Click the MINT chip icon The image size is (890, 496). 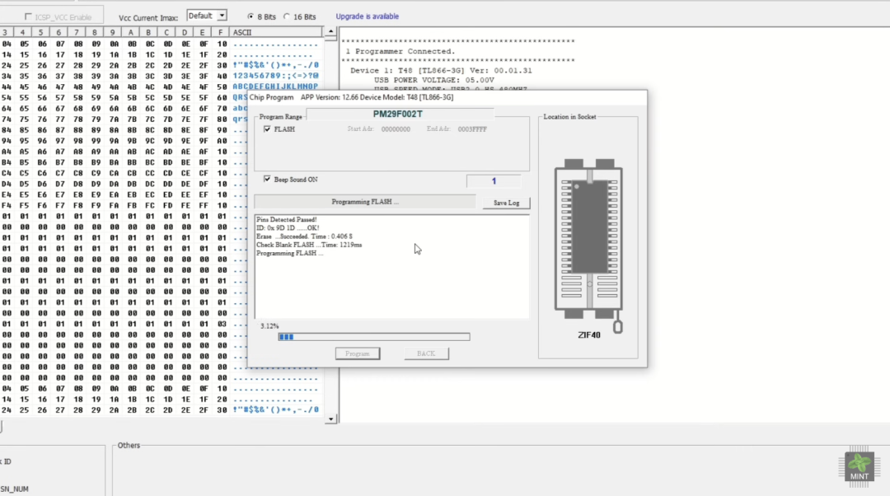click(x=859, y=466)
